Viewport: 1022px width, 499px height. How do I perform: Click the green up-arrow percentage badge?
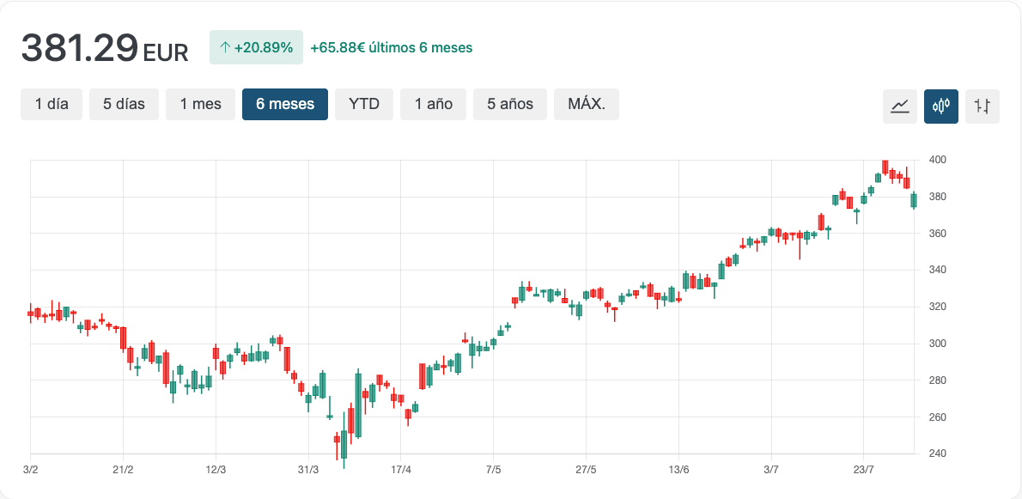[256, 47]
